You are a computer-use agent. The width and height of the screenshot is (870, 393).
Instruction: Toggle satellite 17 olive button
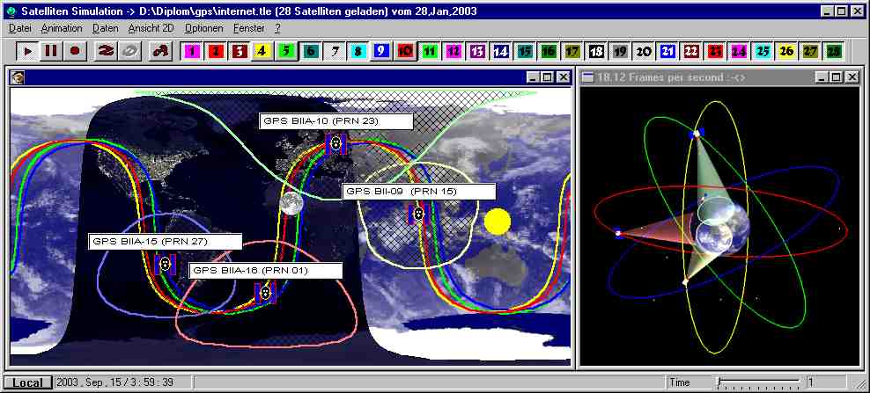point(572,52)
